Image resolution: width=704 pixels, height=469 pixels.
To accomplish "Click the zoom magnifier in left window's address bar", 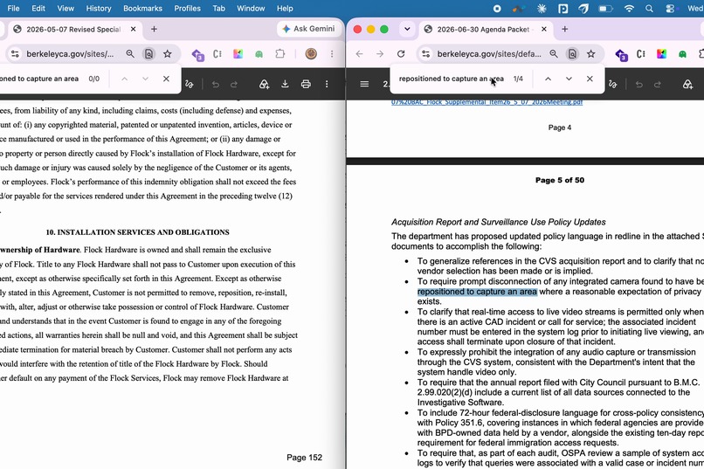I will click(130, 54).
